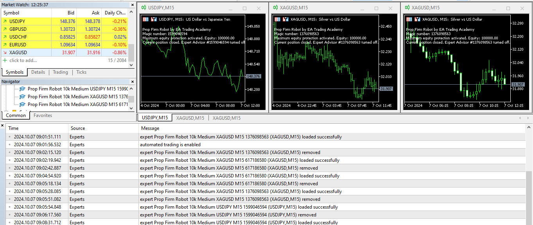Click the grey bullet beside the 09:01:51.111 log entry
This screenshot has height=225, width=533.
[x=10, y=137]
